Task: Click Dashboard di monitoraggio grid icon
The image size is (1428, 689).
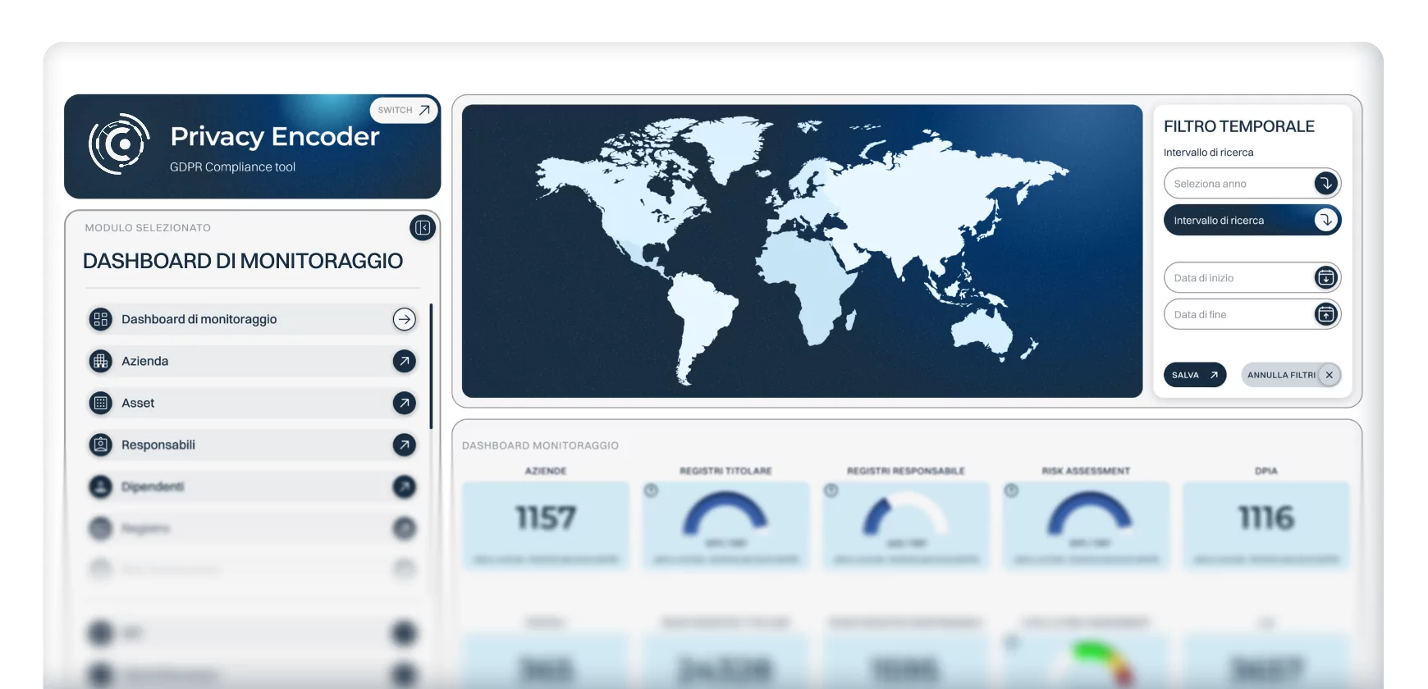Action: [101, 319]
